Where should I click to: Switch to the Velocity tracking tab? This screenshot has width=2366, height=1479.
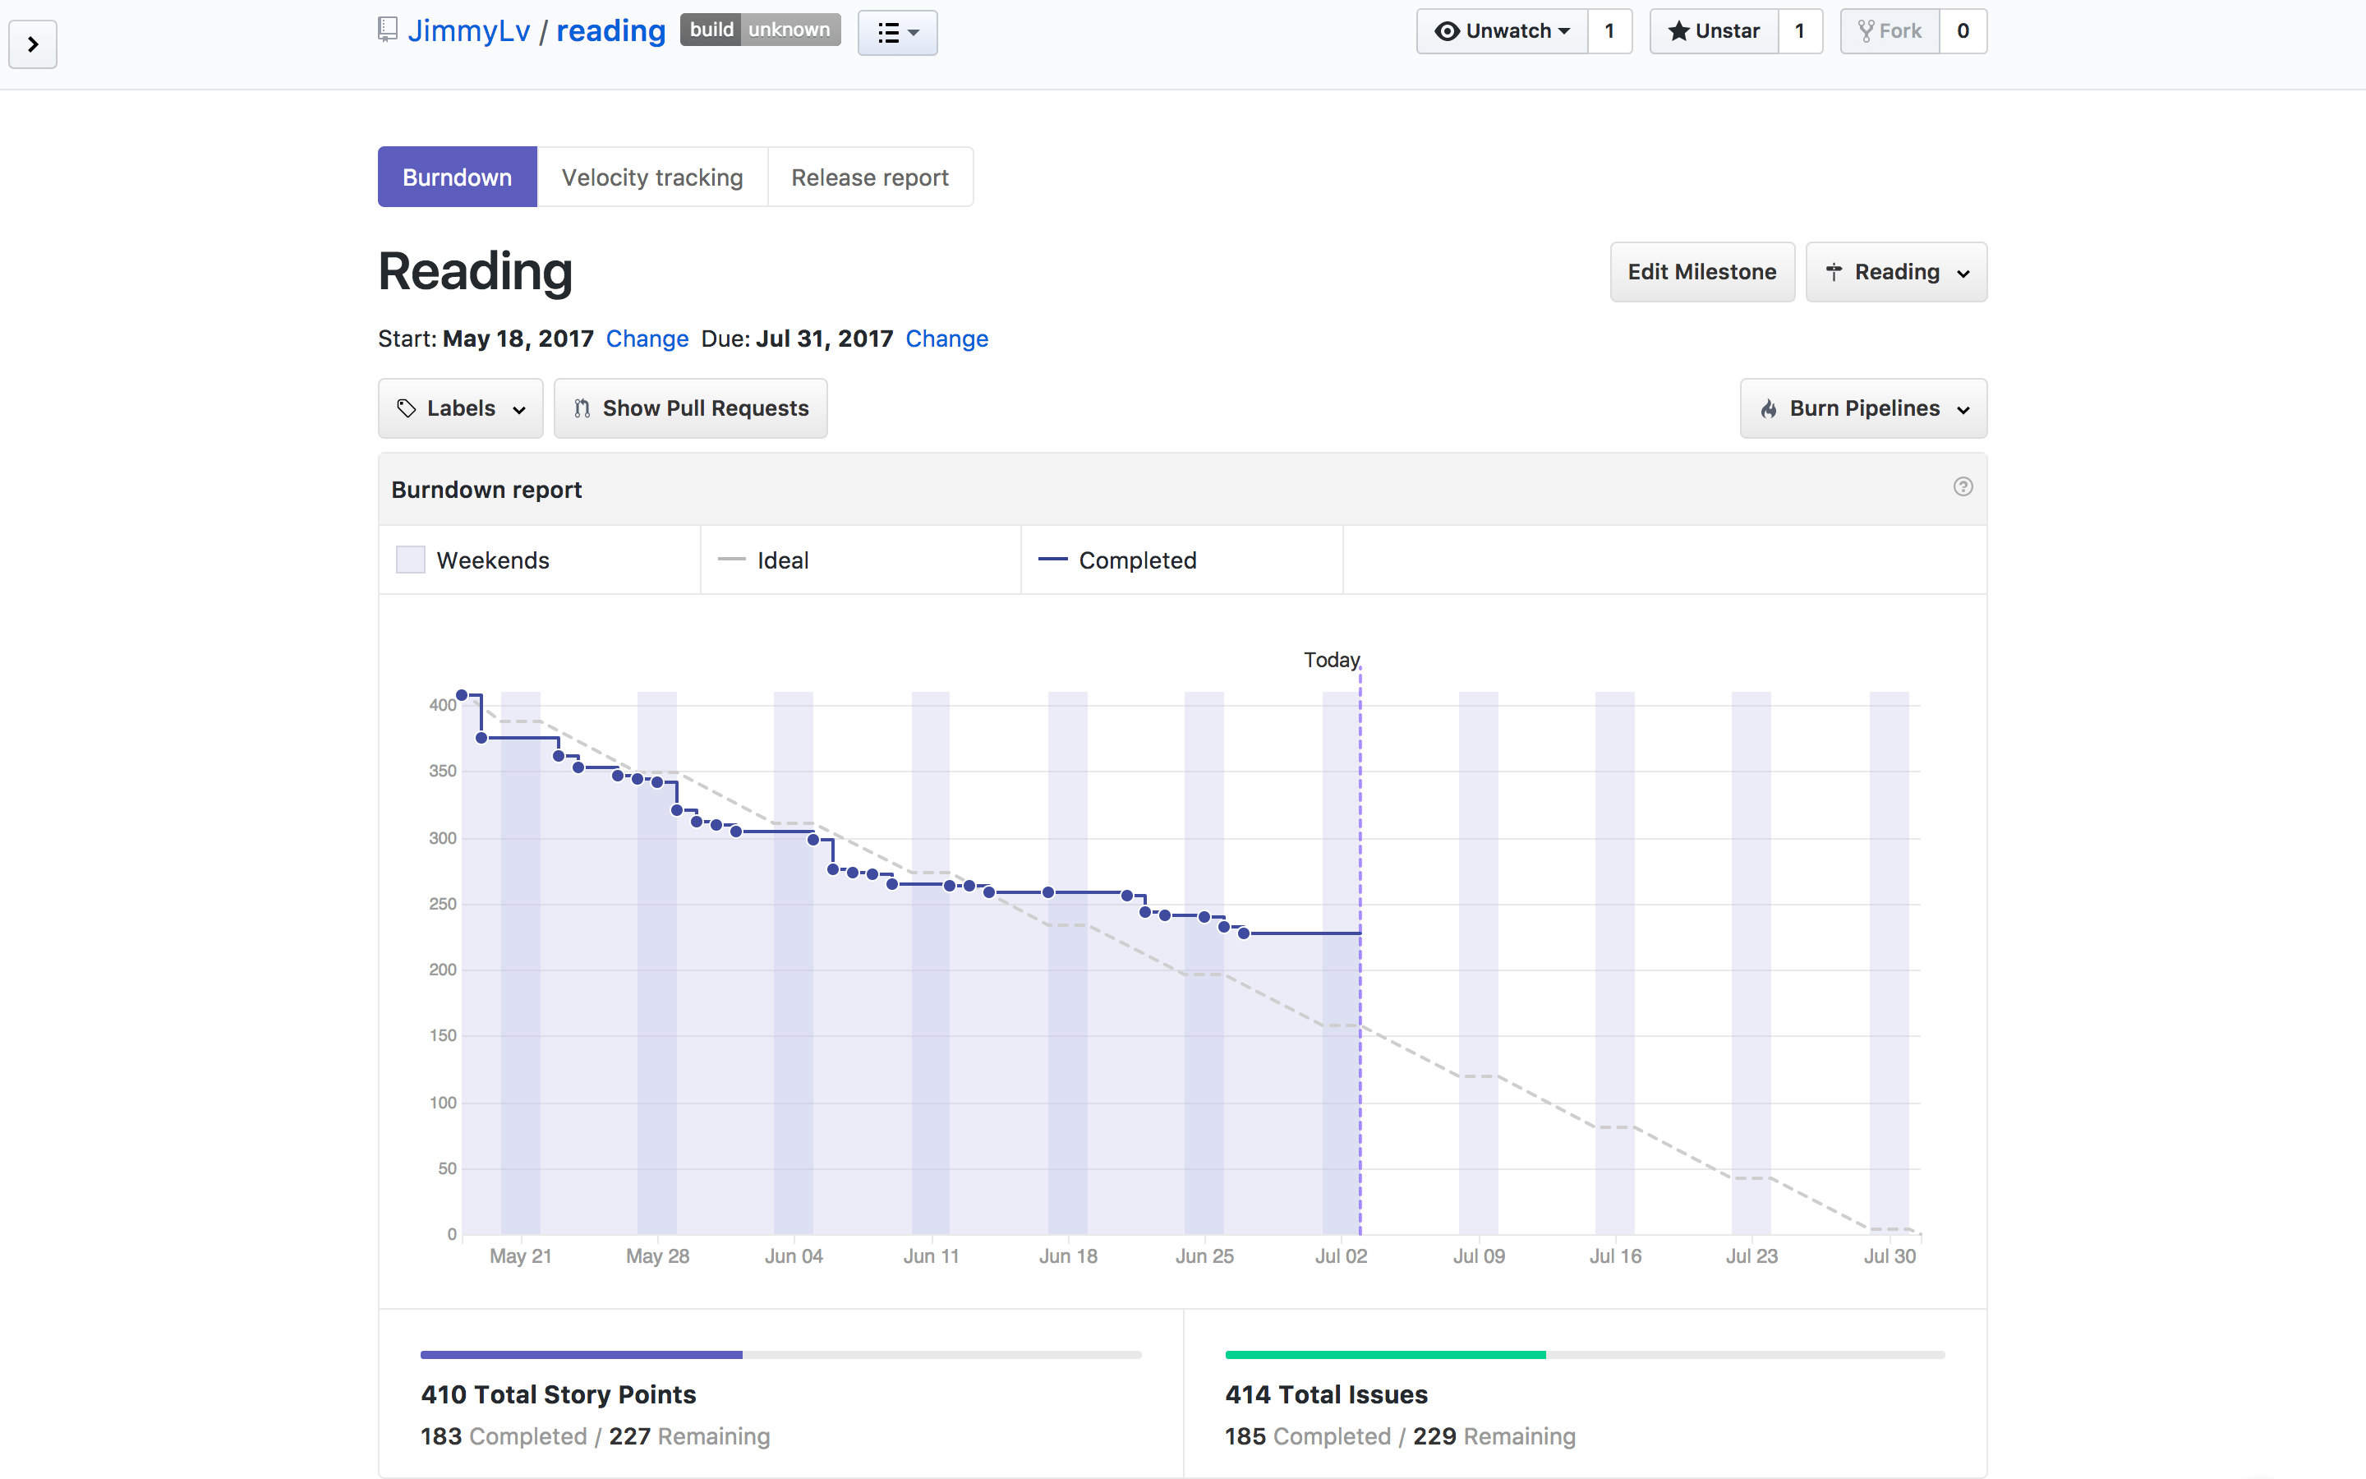point(652,177)
